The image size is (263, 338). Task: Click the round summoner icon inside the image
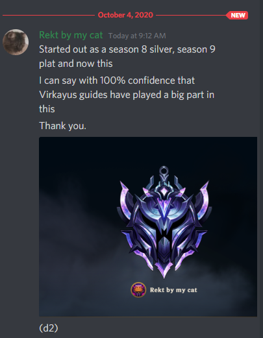click(138, 290)
